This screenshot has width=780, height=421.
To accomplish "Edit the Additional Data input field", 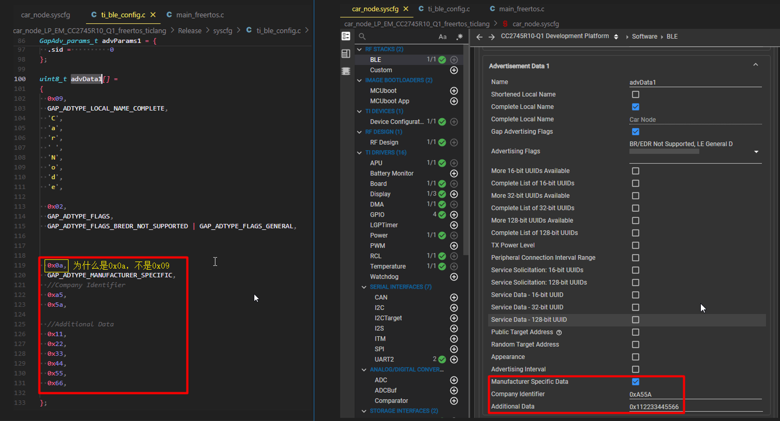I will pyautogui.click(x=695, y=407).
